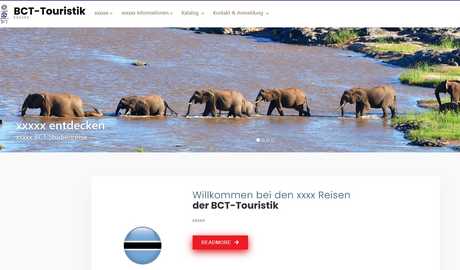
Task: Click the 'xxxxx BCT Studienreise' slide caption
Action: [x=52, y=137]
